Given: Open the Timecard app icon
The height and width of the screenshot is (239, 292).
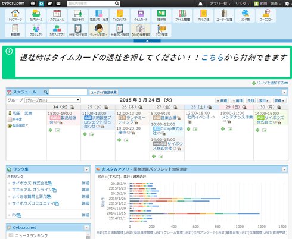Looking at the screenshot, I should pos(141,15).
